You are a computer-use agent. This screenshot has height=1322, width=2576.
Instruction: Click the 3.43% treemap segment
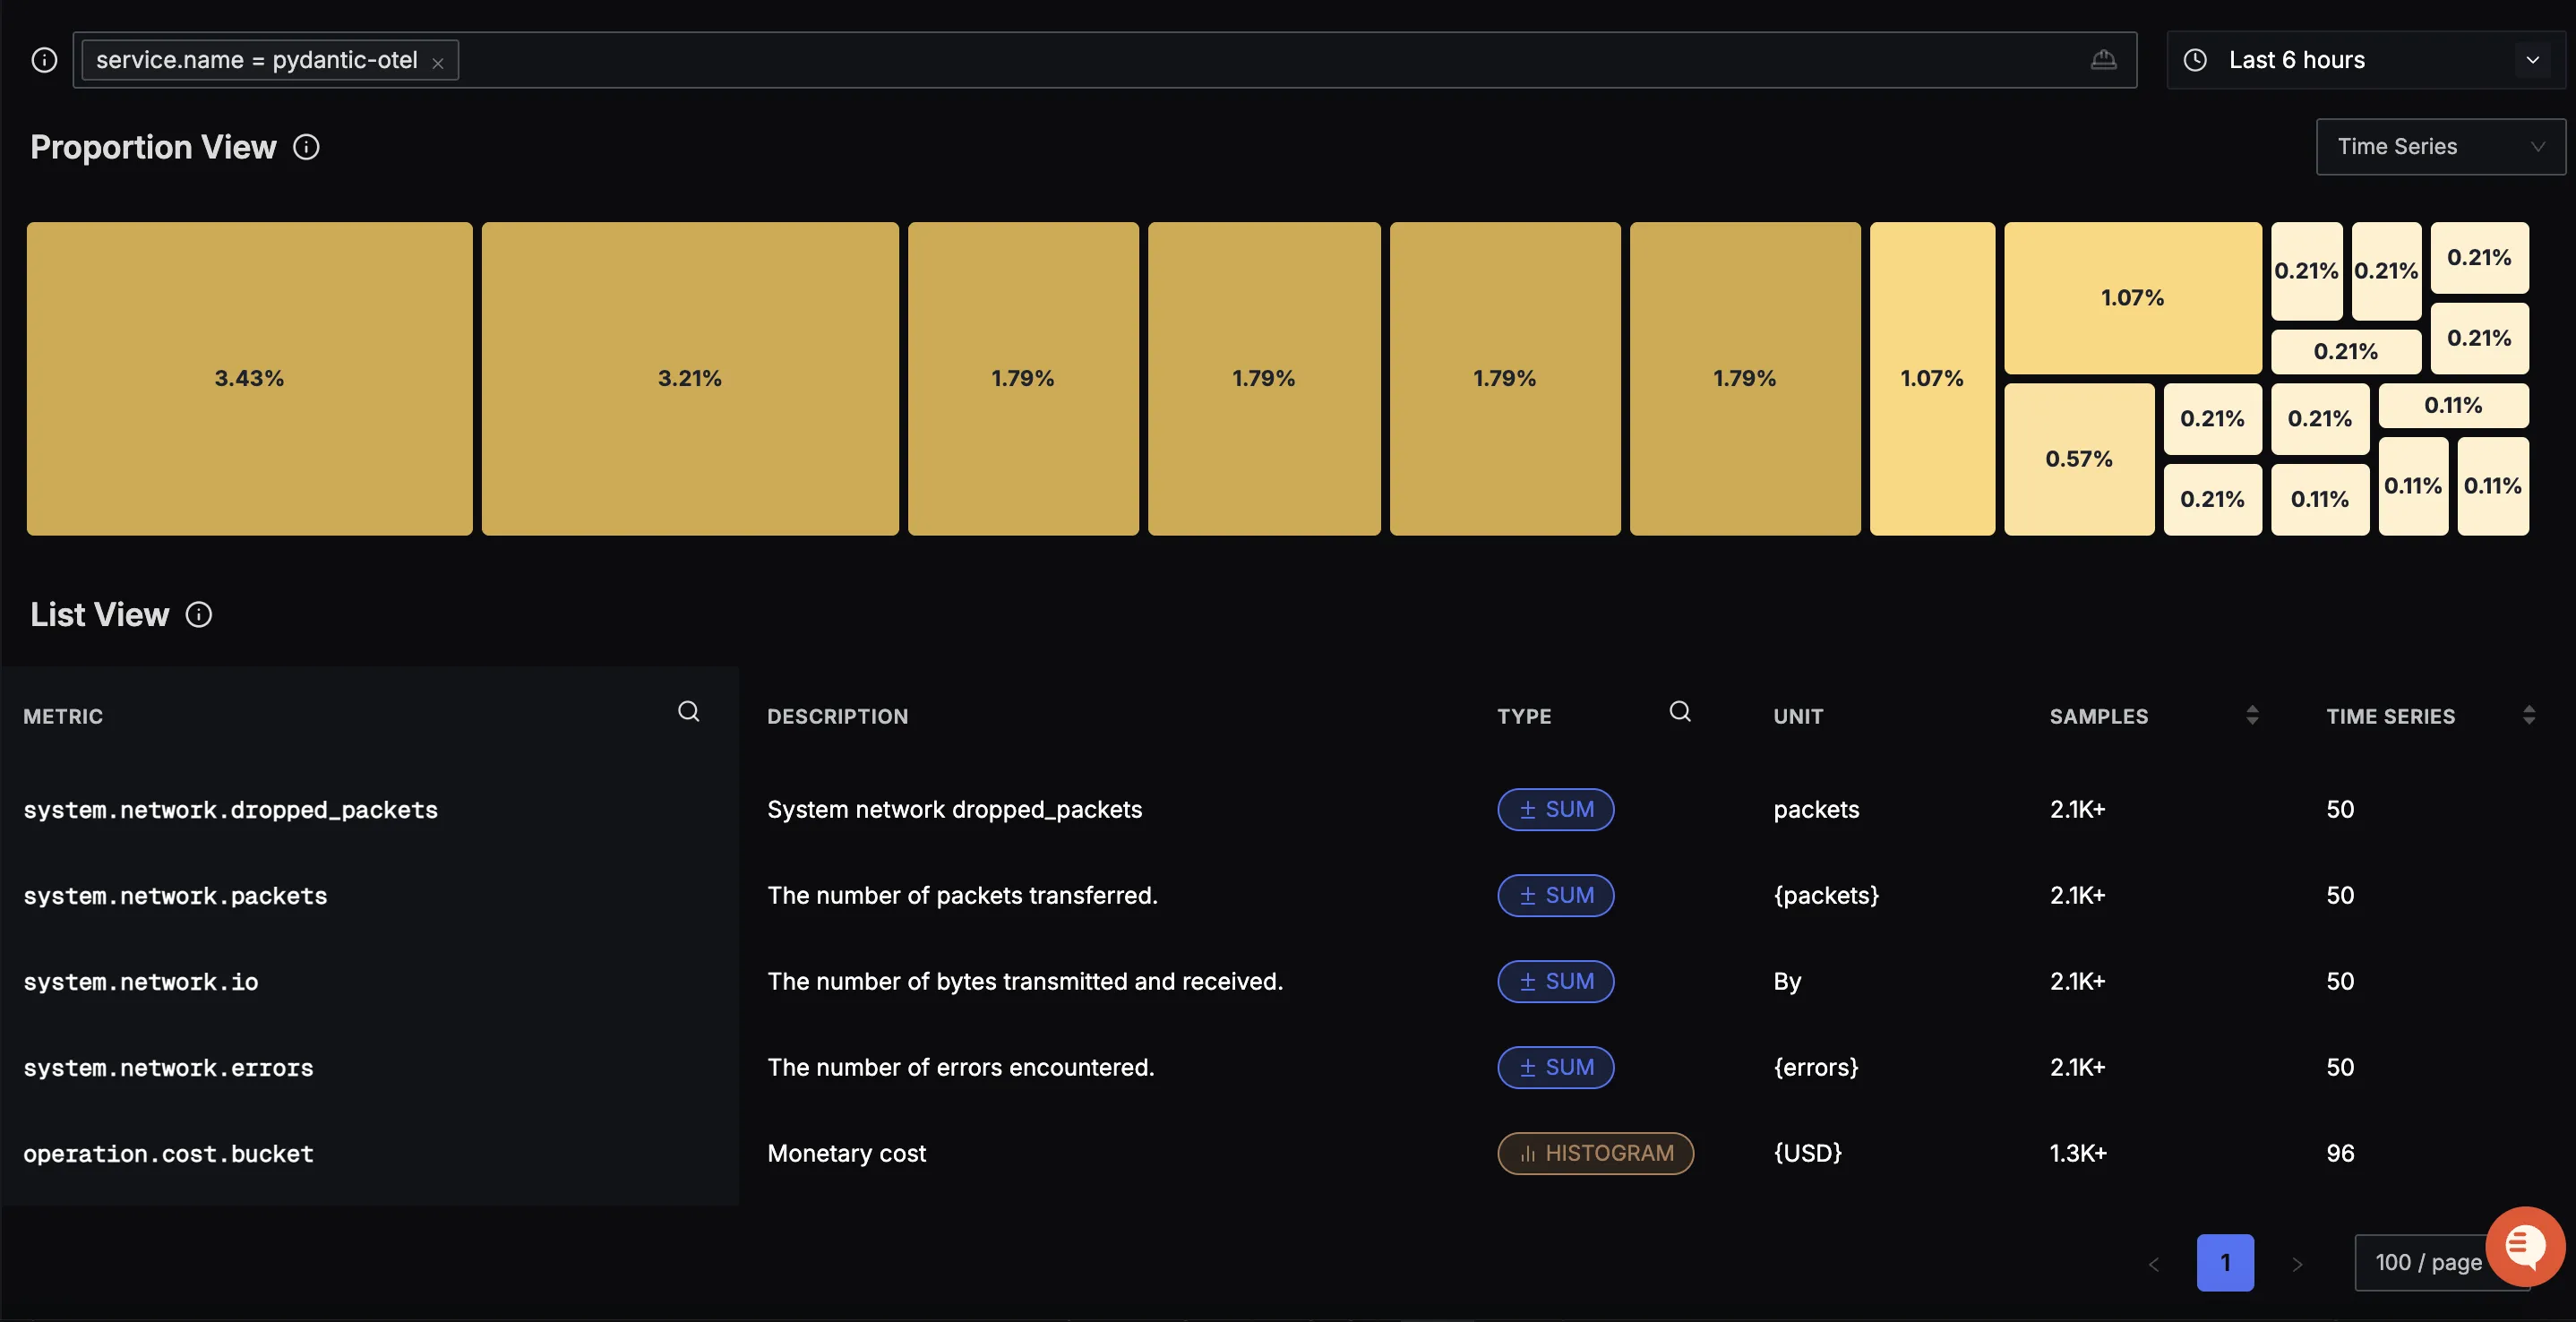[x=248, y=378]
